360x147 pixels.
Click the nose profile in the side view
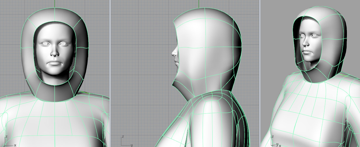(x=175, y=52)
